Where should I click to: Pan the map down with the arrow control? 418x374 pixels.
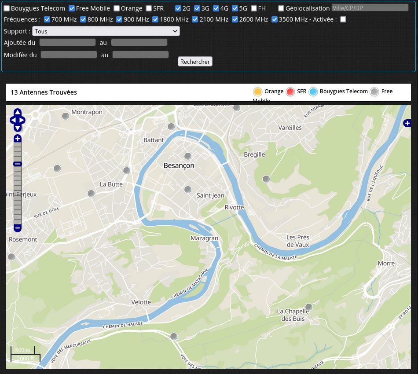click(18, 128)
